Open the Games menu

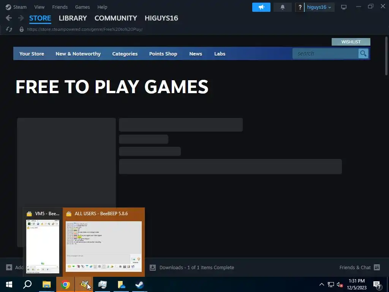coord(82,7)
